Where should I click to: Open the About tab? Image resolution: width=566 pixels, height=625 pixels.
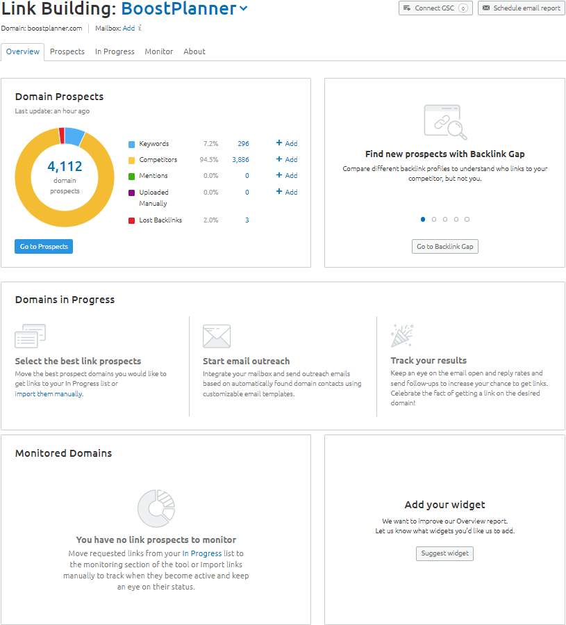pos(194,52)
